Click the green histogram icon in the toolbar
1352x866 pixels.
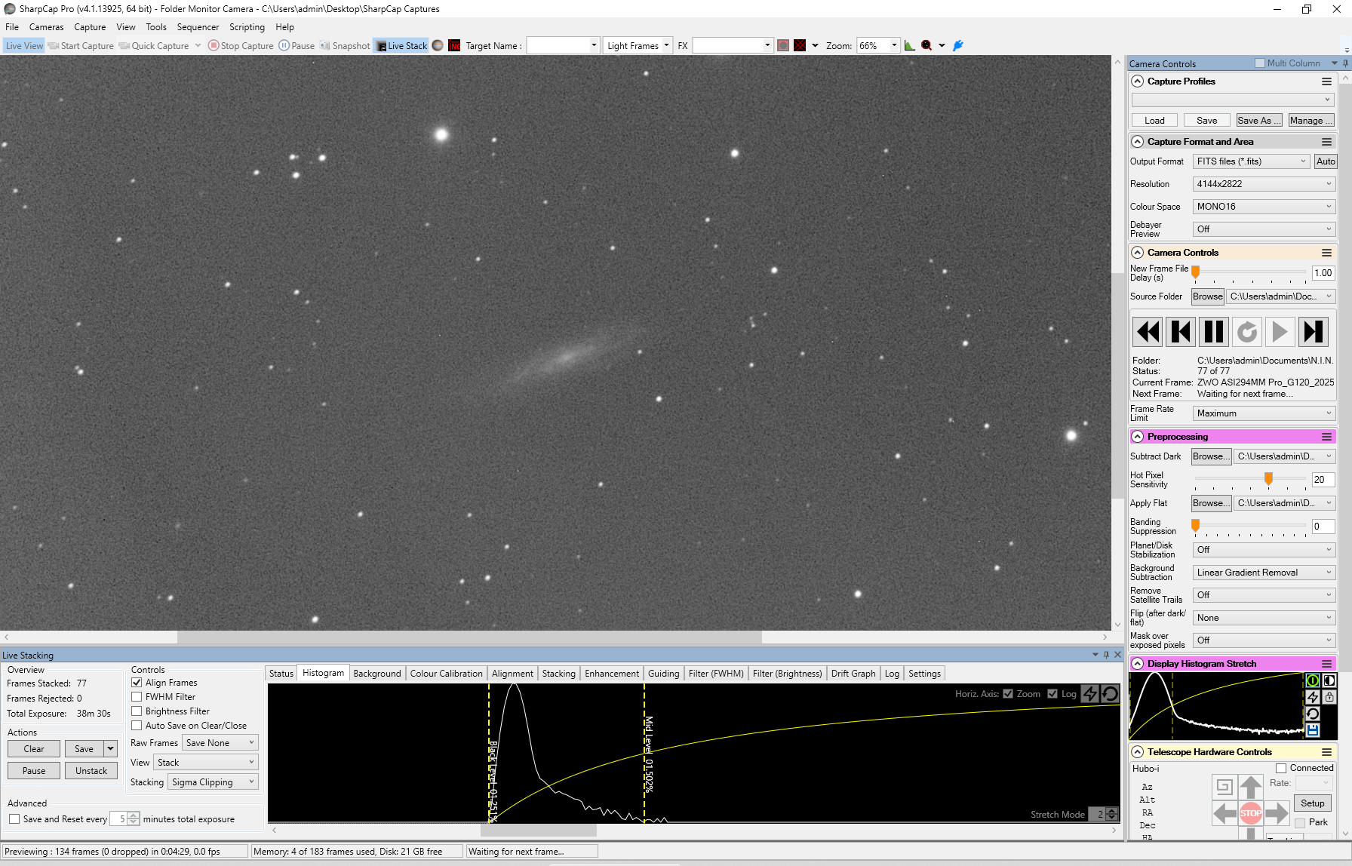pos(910,46)
